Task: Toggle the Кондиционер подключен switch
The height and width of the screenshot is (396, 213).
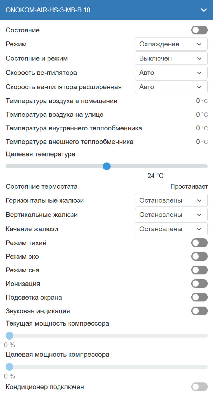Action: pos(199,387)
